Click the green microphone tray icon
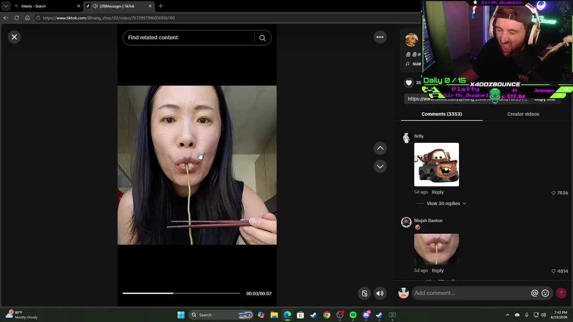 pyautogui.click(x=526, y=315)
